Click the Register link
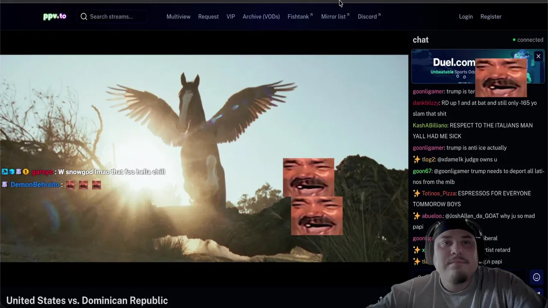The width and height of the screenshot is (548, 308). point(491,16)
